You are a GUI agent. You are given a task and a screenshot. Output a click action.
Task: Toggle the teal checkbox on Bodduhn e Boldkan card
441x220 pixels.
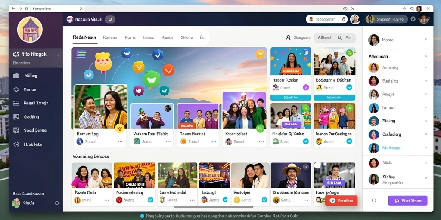pos(349,87)
